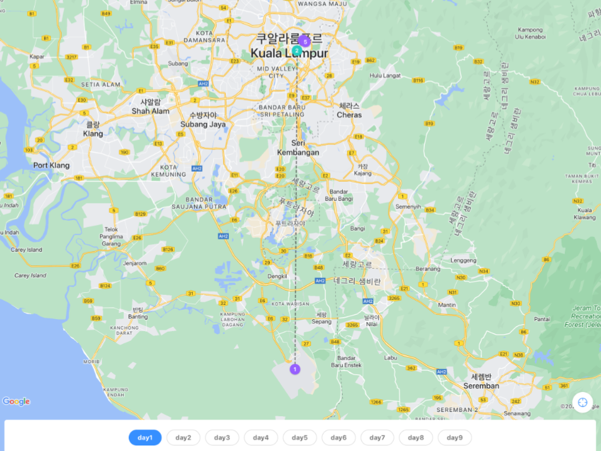Open the Google logo link
The height and width of the screenshot is (451, 601).
click(x=16, y=401)
